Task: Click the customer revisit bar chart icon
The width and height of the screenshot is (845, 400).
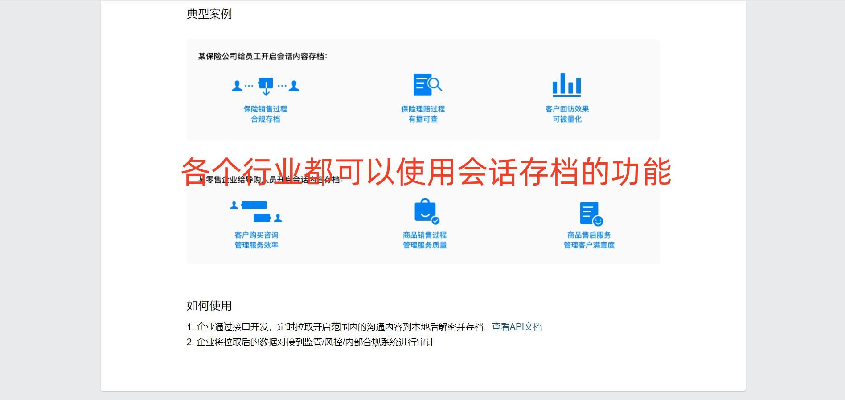Action: coord(566,85)
